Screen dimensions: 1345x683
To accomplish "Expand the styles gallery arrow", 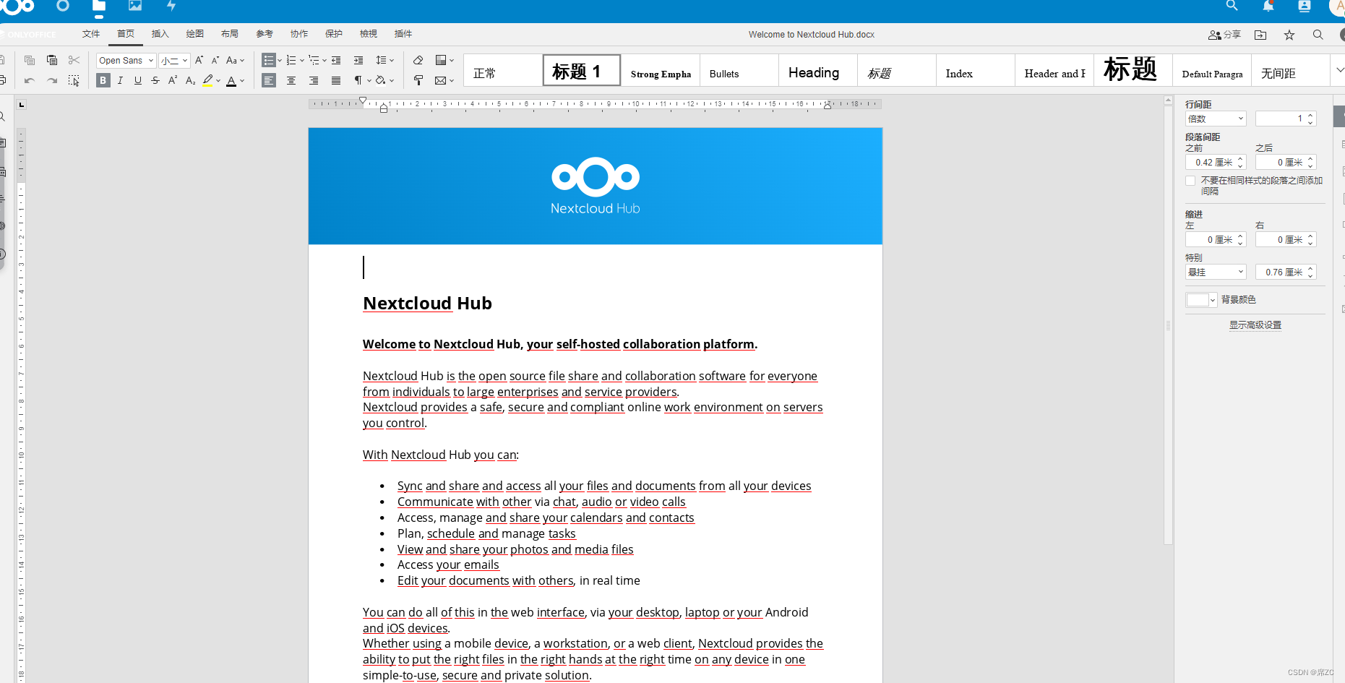I will coord(1339,70).
